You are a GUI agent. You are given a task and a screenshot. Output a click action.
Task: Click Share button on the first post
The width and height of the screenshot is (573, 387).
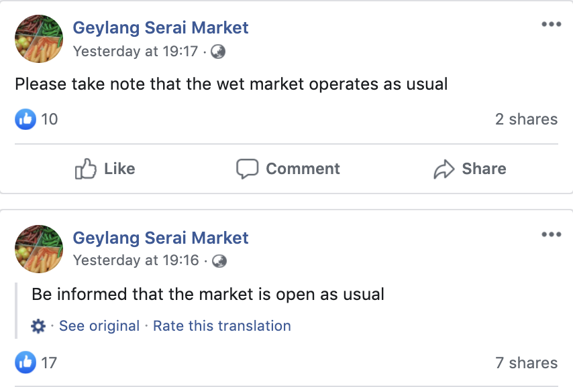(x=470, y=169)
